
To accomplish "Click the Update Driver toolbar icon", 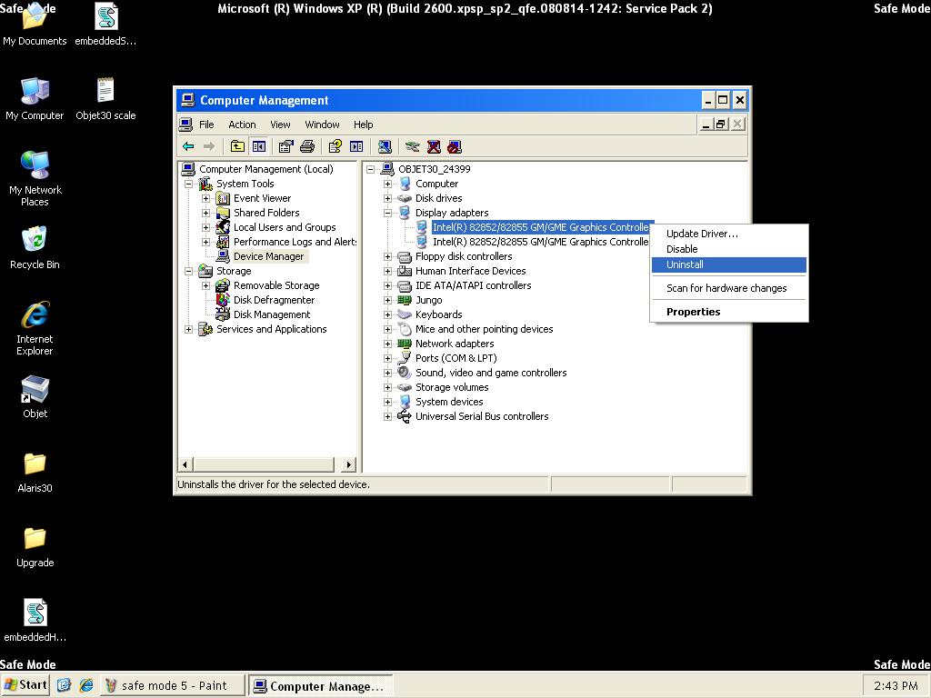I will coord(412,146).
